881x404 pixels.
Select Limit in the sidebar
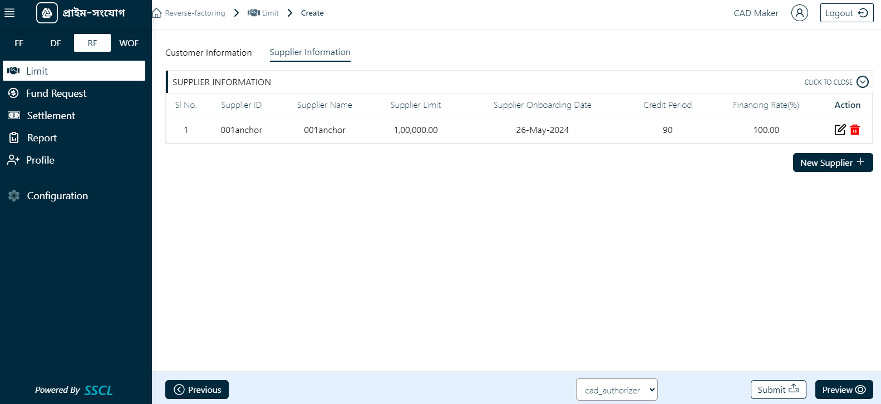74,71
